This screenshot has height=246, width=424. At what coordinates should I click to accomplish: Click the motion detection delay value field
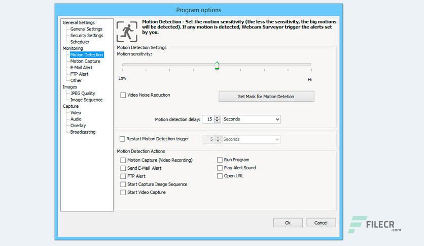208,119
